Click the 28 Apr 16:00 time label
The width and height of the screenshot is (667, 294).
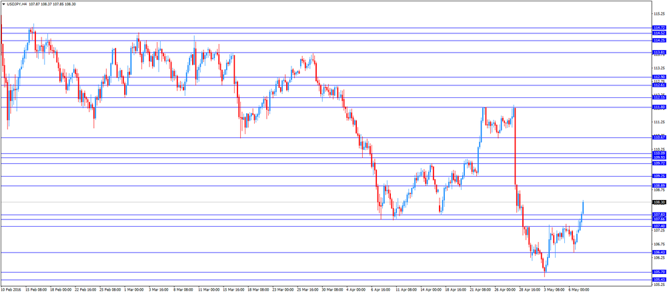click(530, 290)
